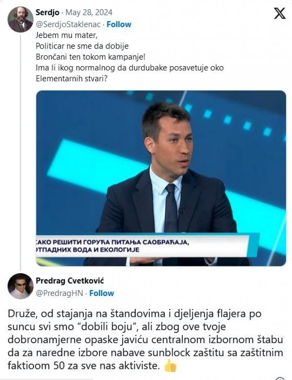This screenshot has width=292, height=380.
Task: Follow the @SerdjoStaklenac account
Action: tap(119, 24)
